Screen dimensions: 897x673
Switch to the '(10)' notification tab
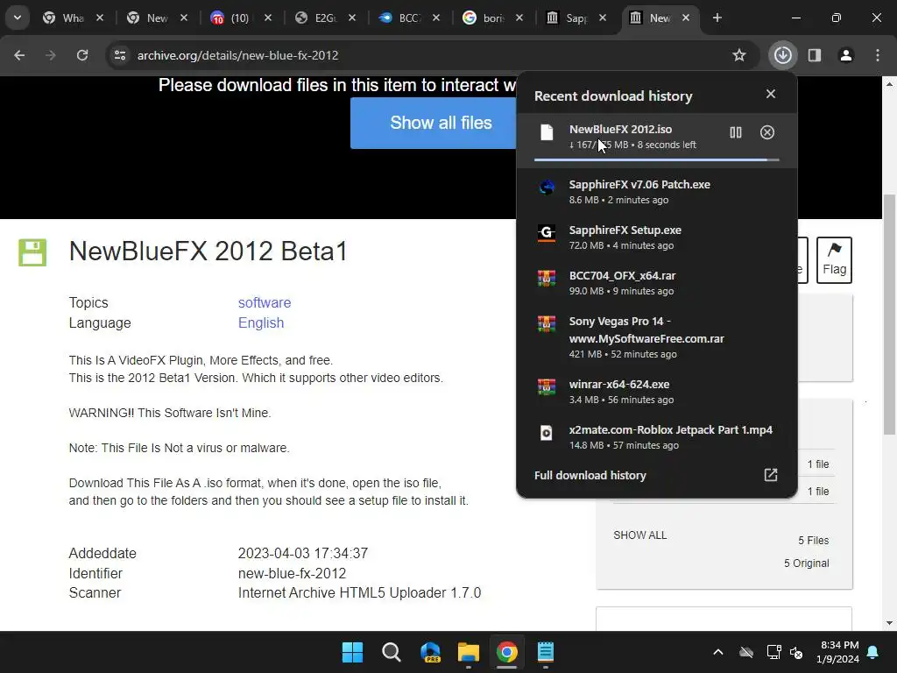(231, 18)
